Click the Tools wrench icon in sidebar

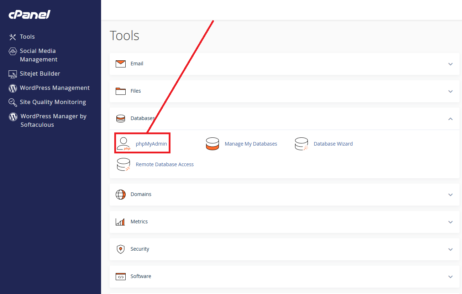(x=13, y=37)
